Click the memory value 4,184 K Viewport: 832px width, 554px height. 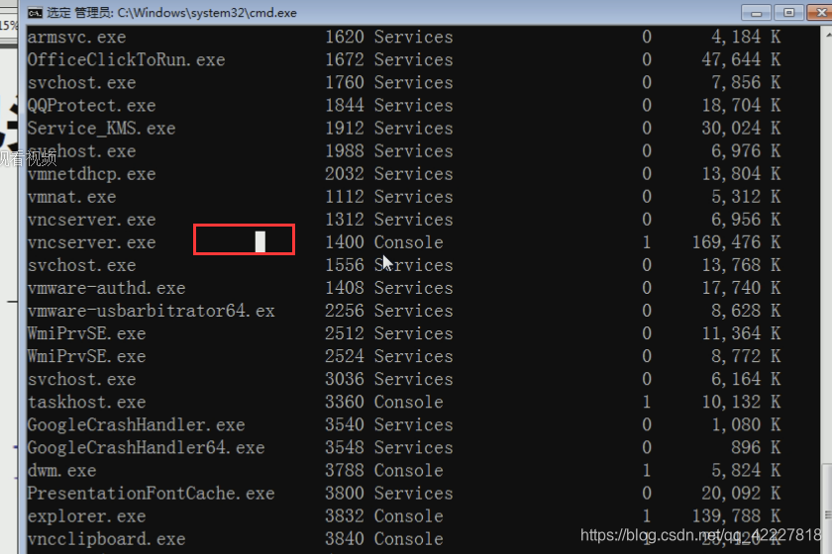coord(746,38)
